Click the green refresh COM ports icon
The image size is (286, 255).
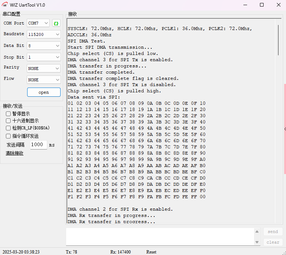pos(56,23)
